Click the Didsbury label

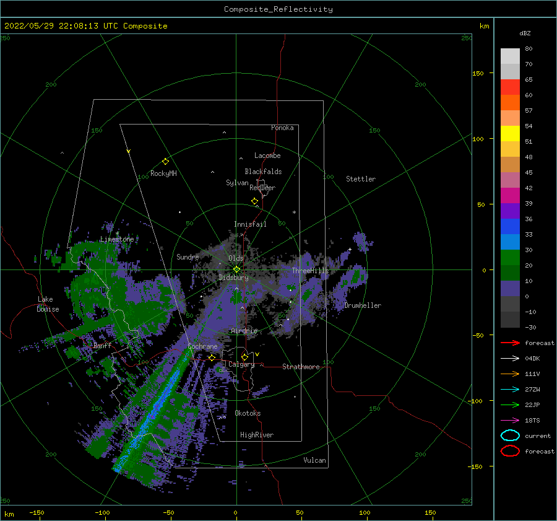pyautogui.click(x=233, y=278)
